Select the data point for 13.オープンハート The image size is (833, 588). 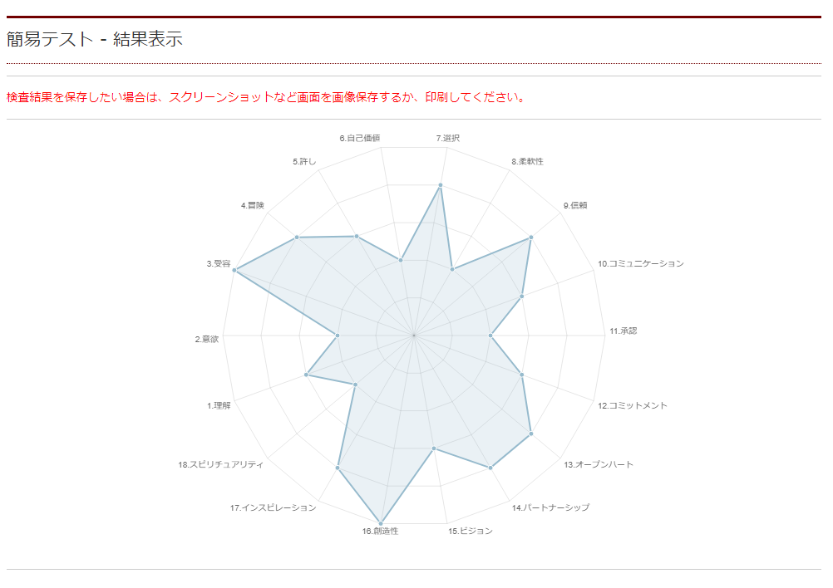[x=530, y=434]
